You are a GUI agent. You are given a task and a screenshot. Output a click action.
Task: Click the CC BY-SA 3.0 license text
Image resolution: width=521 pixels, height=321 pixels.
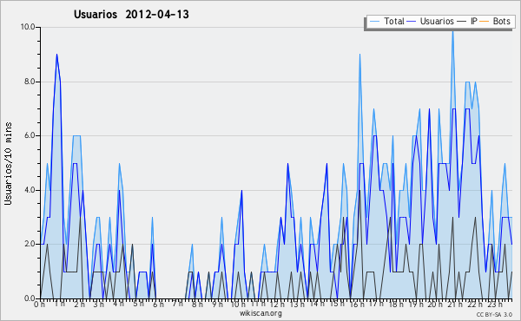click(x=494, y=314)
